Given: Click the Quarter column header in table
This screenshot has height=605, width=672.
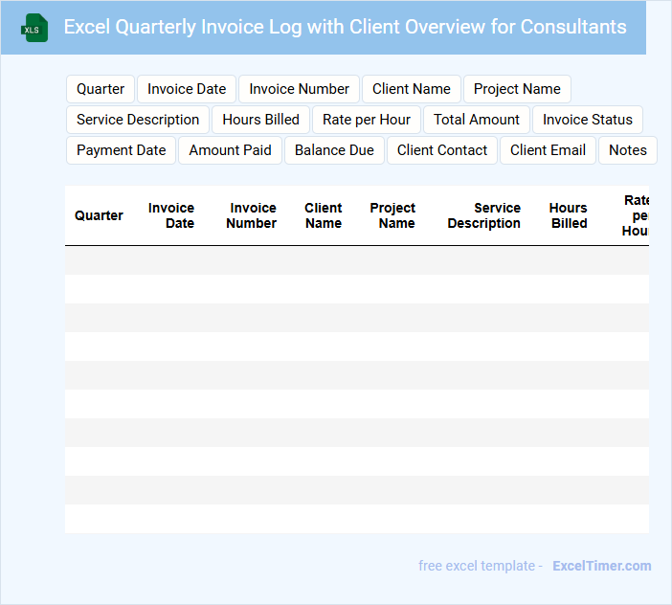Looking at the screenshot, I should click(x=99, y=215).
